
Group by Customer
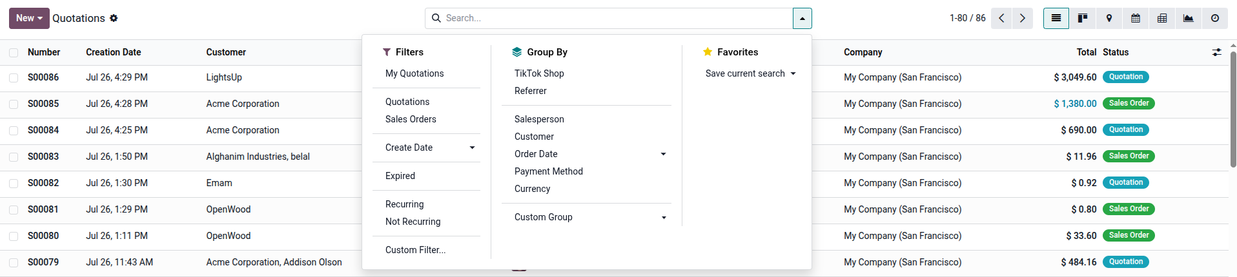534,137
